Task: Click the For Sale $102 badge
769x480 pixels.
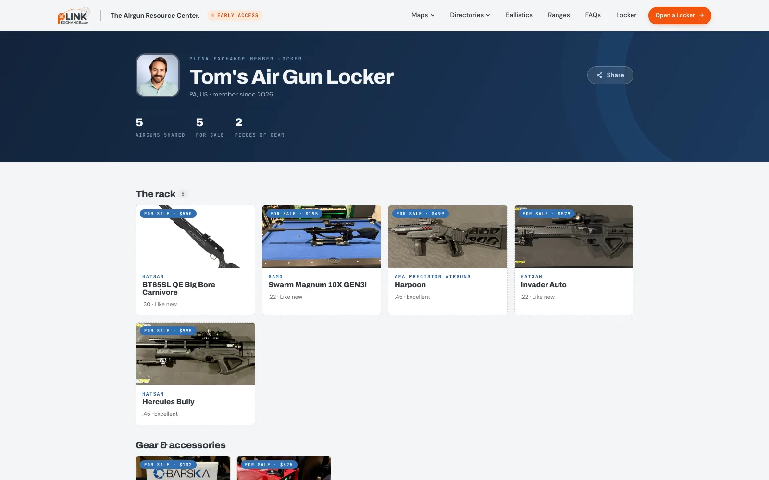Action: (x=168, y=465)
